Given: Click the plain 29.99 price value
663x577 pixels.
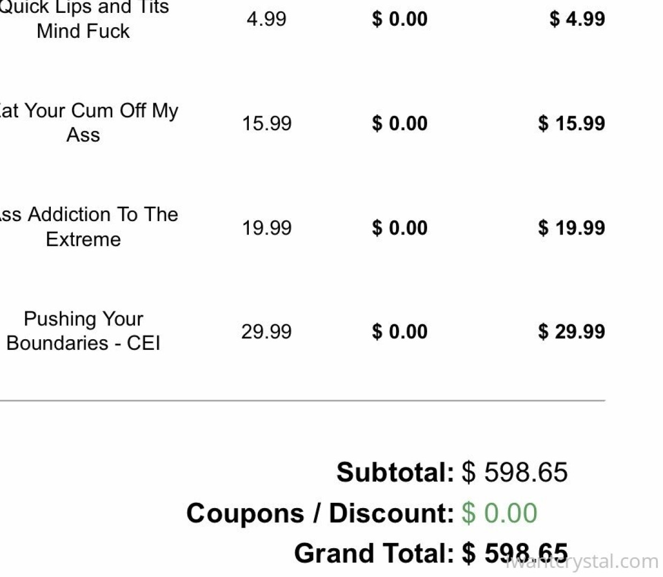Looking at the screenshot, I should click(x=266, y=332).
